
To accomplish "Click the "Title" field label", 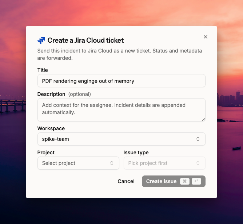I will click(43, 70).
